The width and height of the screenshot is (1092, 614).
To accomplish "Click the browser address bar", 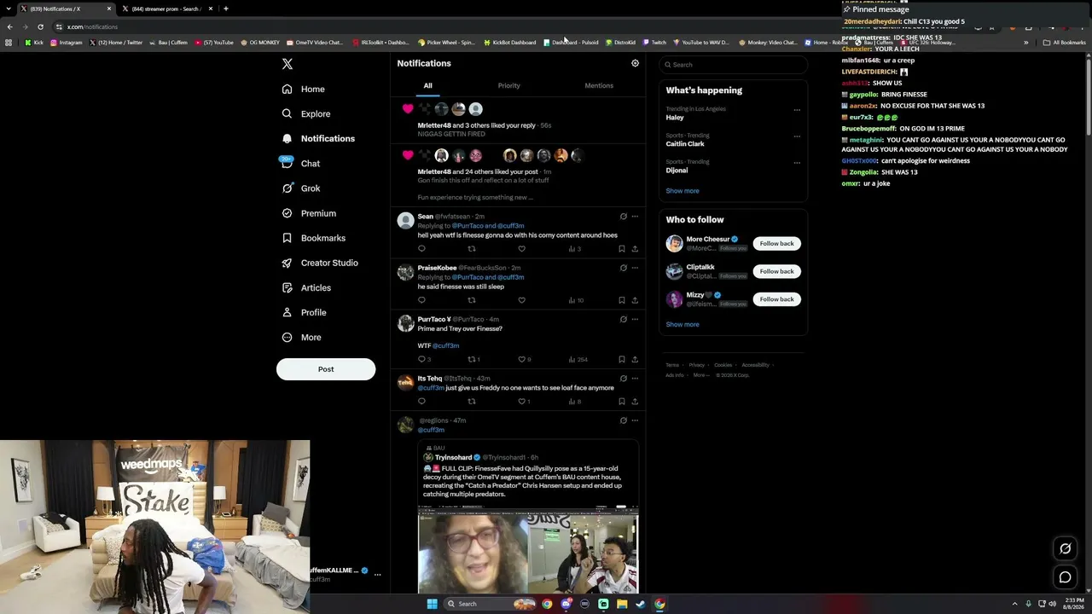I will (x=444, y=26).
